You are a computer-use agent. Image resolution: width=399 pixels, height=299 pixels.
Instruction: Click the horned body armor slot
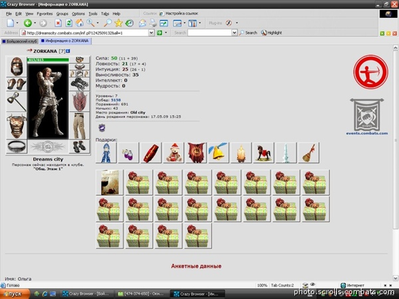(x=16, y=126)
